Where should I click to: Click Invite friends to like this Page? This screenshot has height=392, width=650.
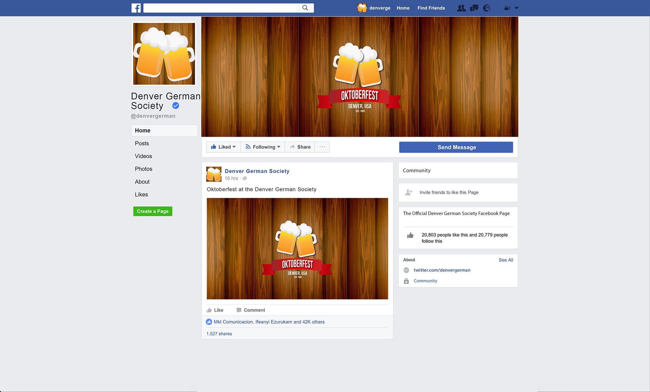pyautogui.click(x=449, y=192)
